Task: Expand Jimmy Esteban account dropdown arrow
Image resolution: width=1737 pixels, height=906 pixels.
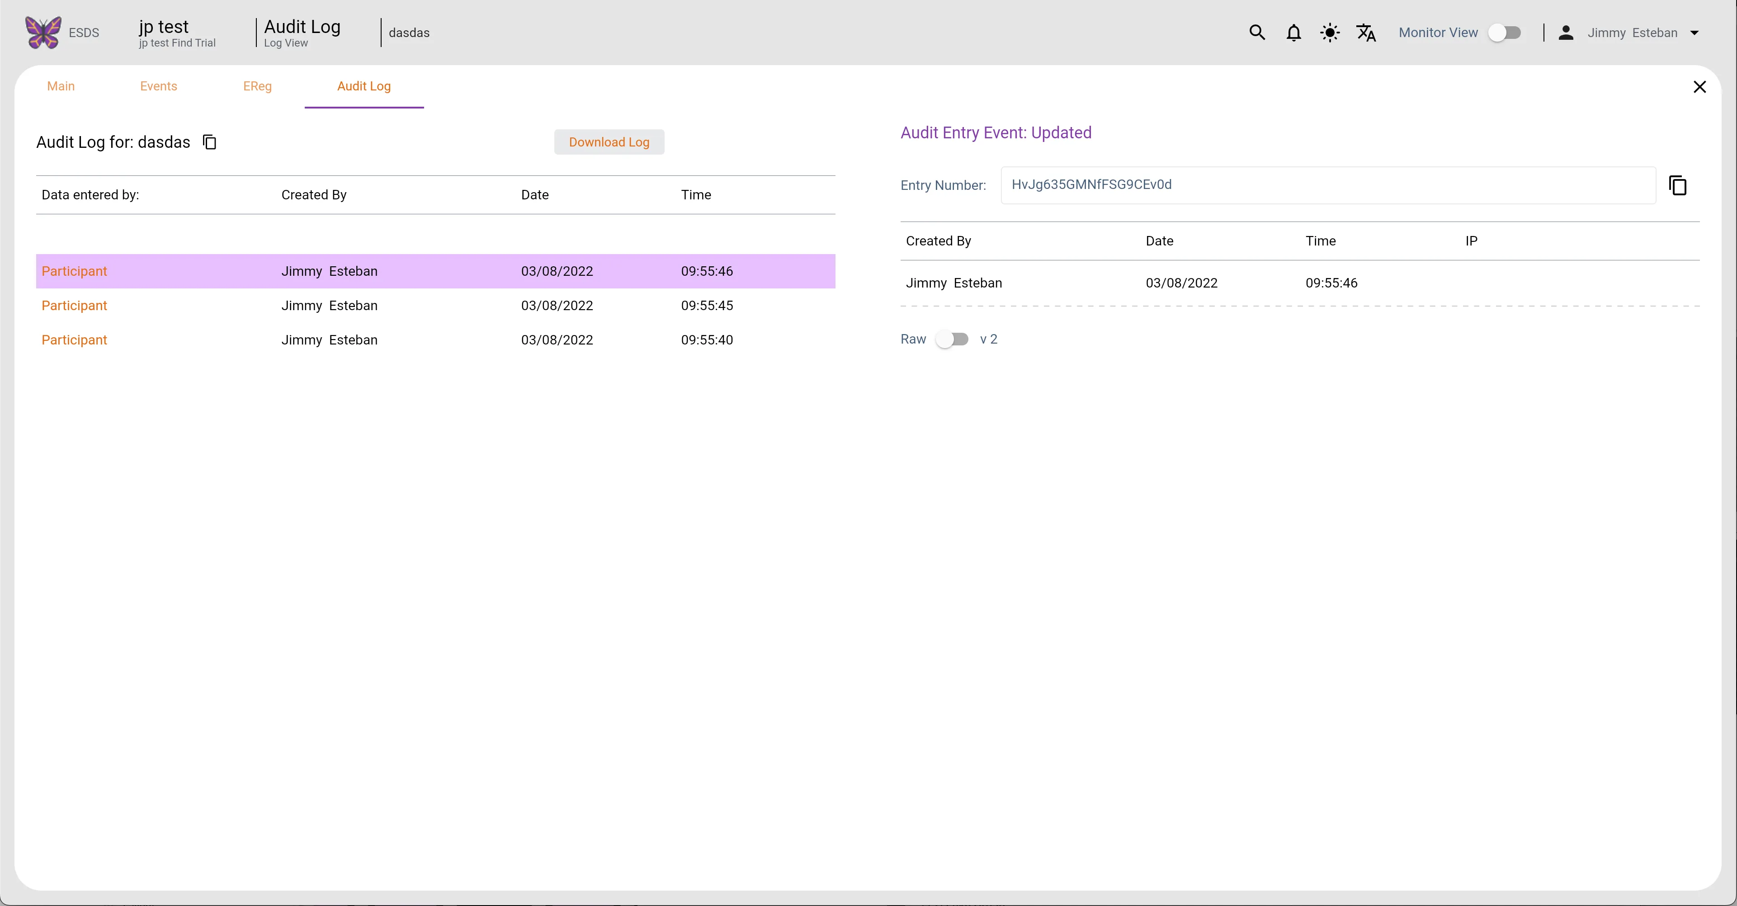Action: [x=1695, y=33]
